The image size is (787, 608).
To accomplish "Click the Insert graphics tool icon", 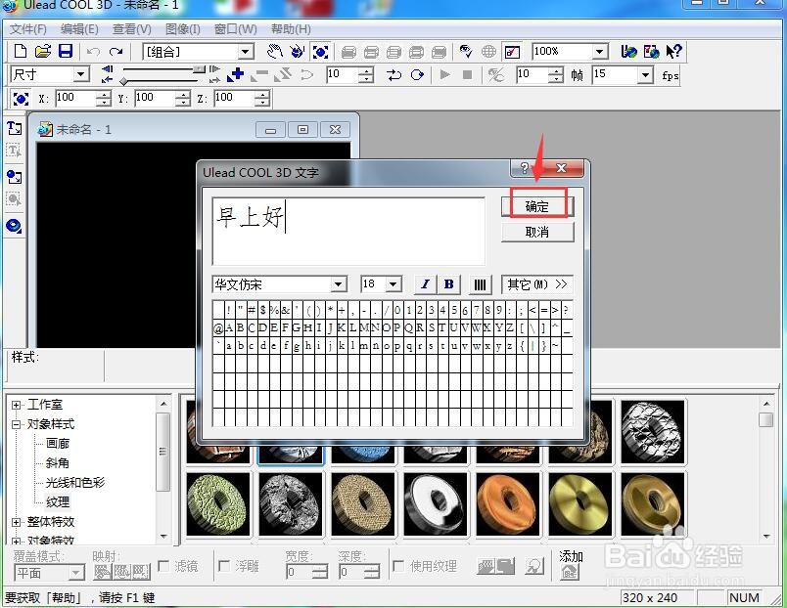I will point(14,176).
